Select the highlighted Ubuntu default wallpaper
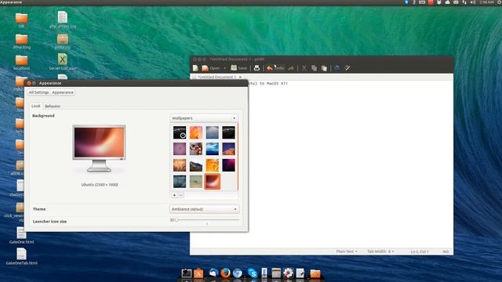502x282 pixels. click(x=213, y=181)
